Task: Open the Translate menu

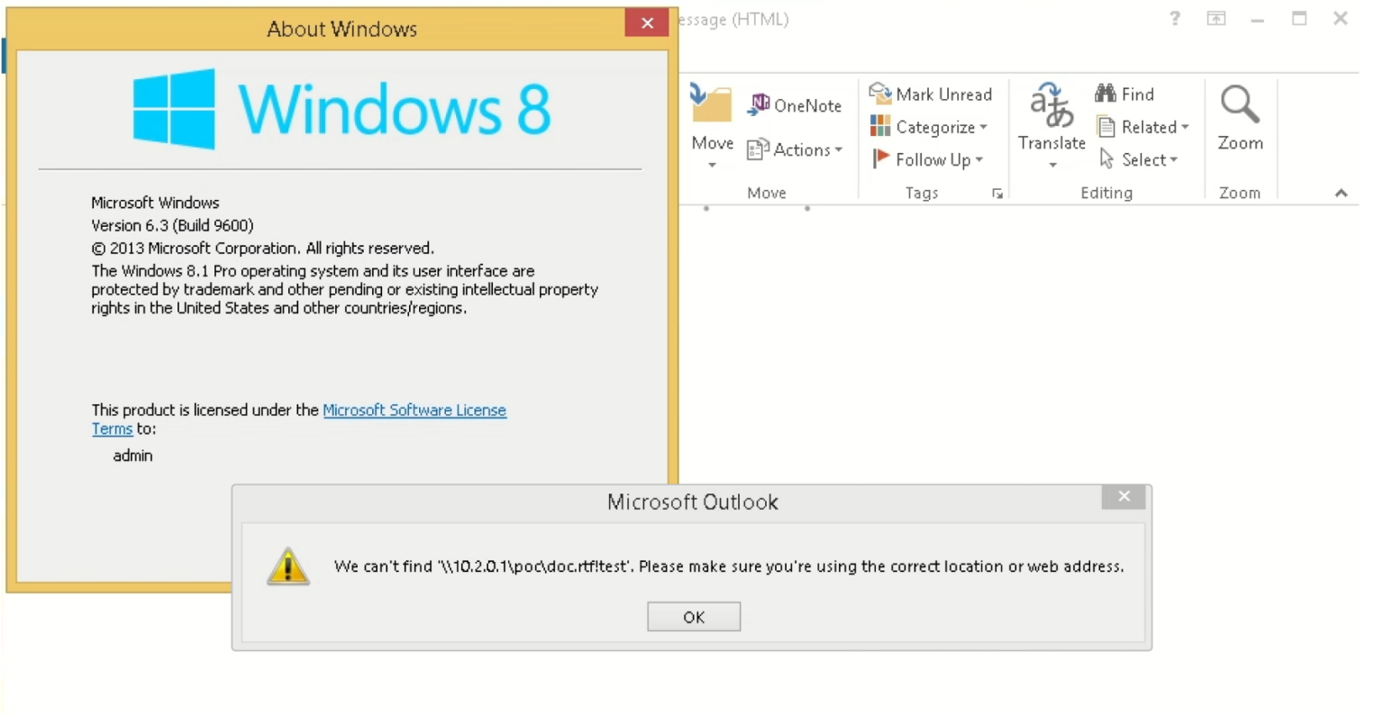Action: (1052, 126)
